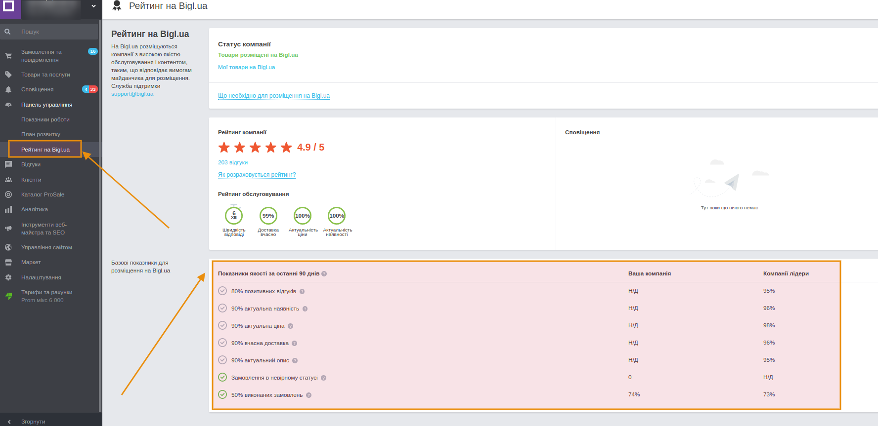The width and height of the screenshot is (878, 426).
Task: Focus the Пошук search field
Action: click(x=49, y=32)
